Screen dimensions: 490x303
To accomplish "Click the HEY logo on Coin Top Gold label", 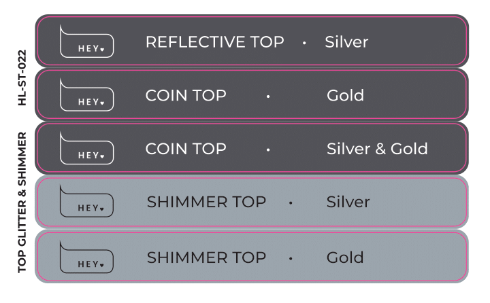I will pos(86,95).
